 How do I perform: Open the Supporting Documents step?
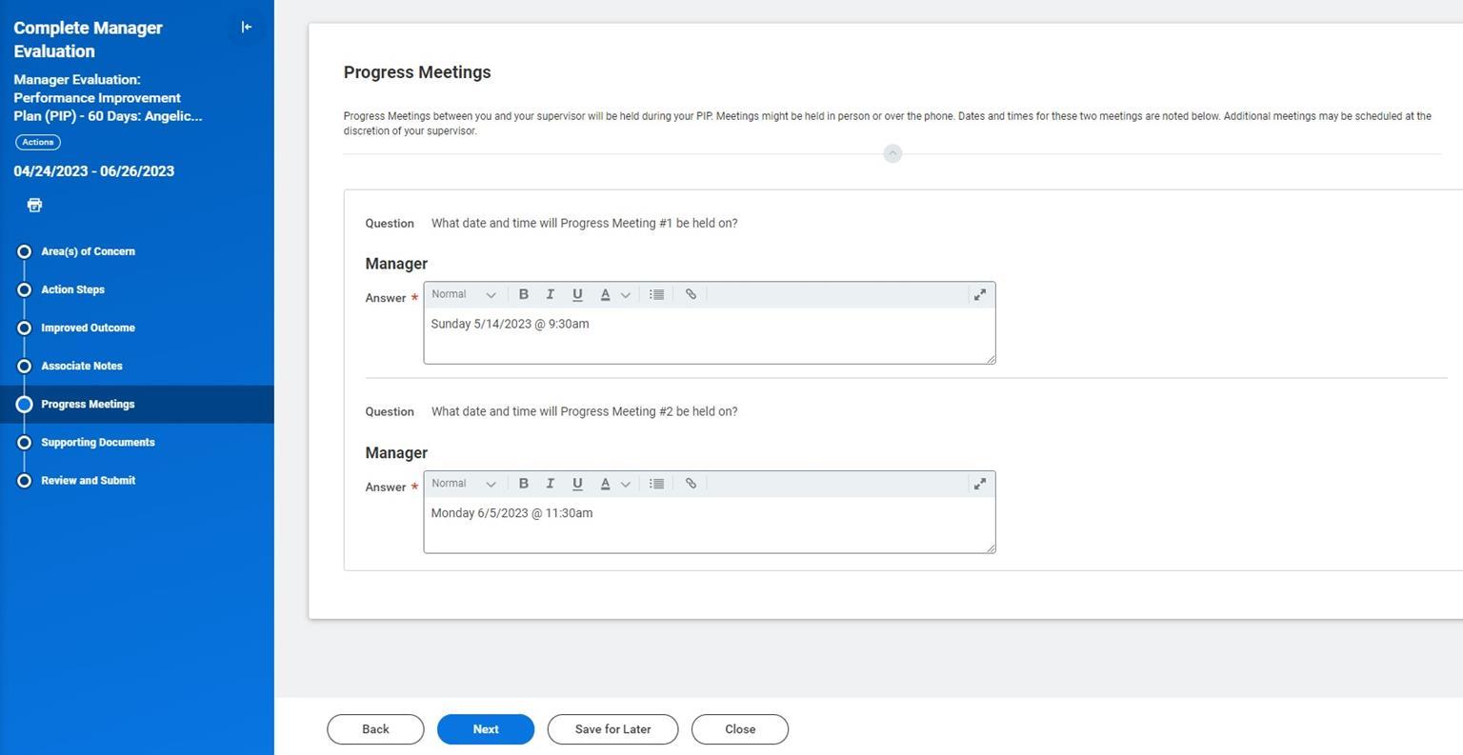coord(97,443)
